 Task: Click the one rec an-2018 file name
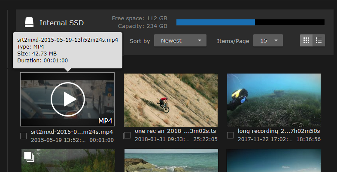(176, 131)
